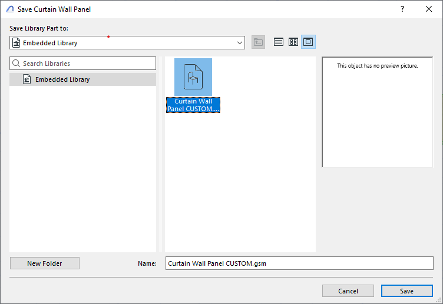Select the Curtain Wall Panel CUSTOM object thumbnail
The image size is (443, 304).
click(x=193, y=78)
